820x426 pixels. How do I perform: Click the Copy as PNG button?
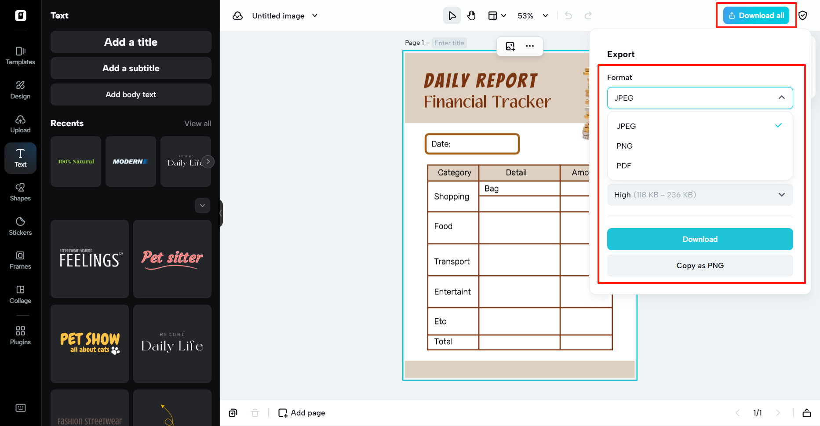click(700, 266)
